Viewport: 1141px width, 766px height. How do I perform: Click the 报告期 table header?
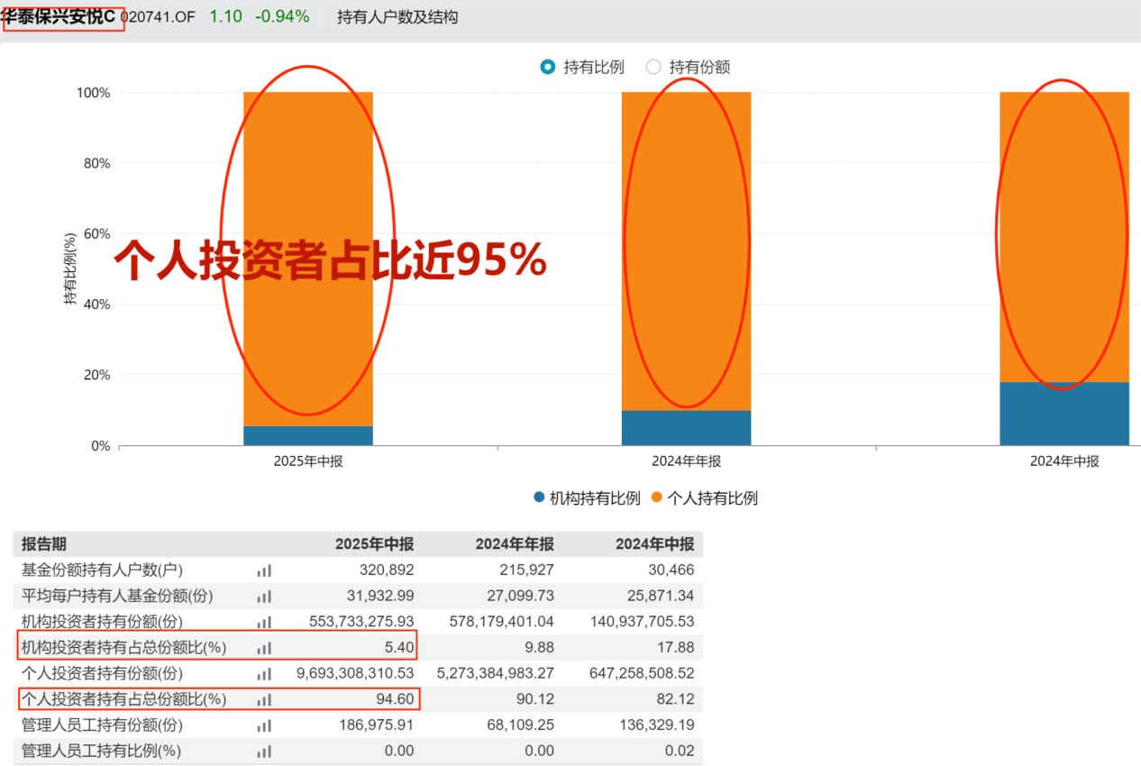click(x=44, y=544)
